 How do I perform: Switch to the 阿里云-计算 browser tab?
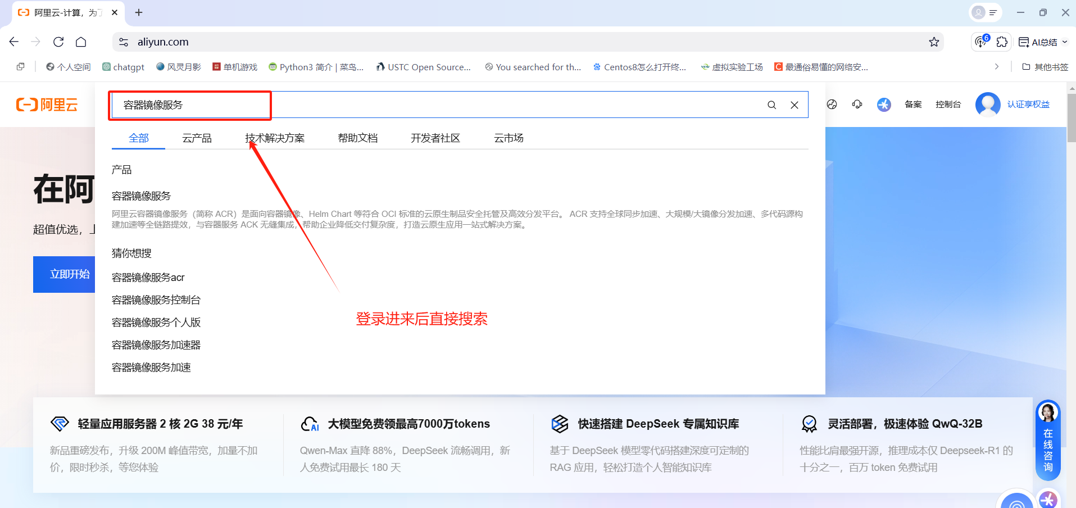pos(67,12)
